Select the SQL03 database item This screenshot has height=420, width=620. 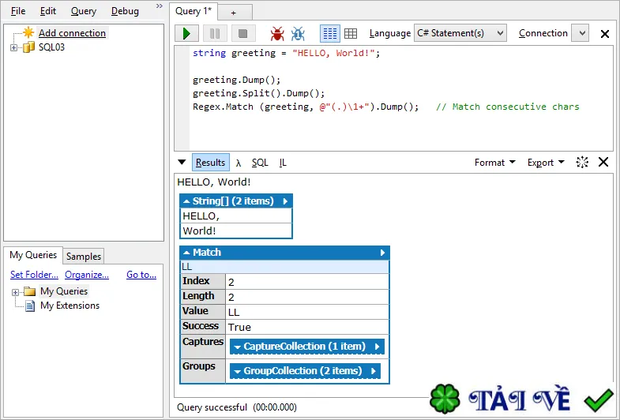[51, 47]
